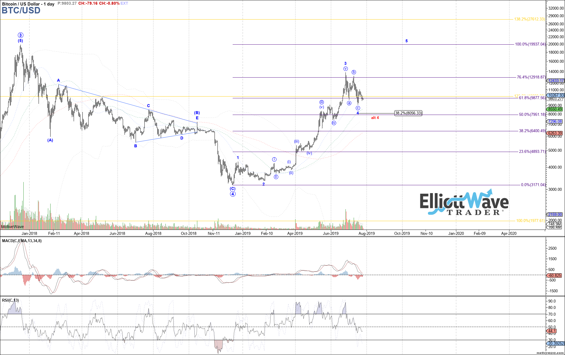Select the (C) wave label at December low

233,189
